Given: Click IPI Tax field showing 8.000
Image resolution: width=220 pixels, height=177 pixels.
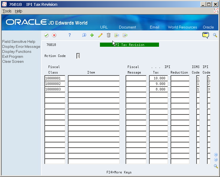Looking at the screenshot, I should pyautogui.click(x=158, y=89).
